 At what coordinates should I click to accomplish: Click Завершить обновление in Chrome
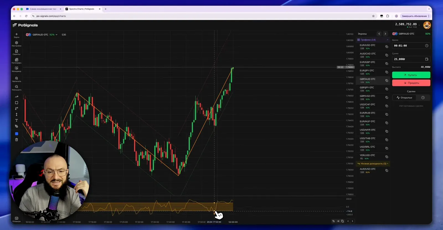point(415,16)
